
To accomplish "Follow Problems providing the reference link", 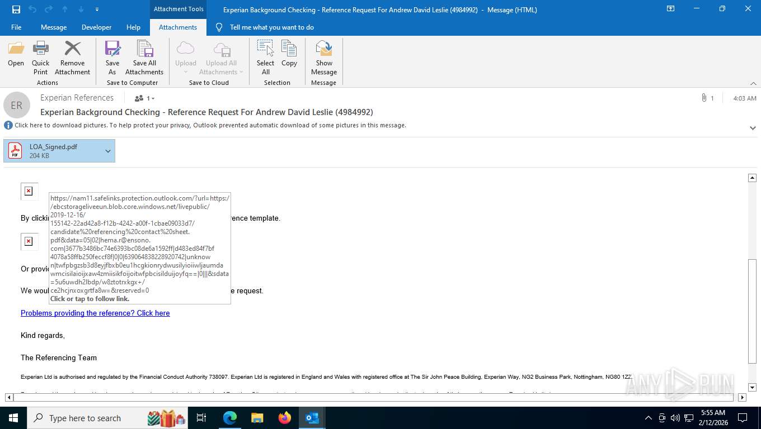I will (95, 313).
